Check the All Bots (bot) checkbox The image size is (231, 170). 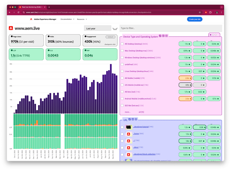coord(122,92)
